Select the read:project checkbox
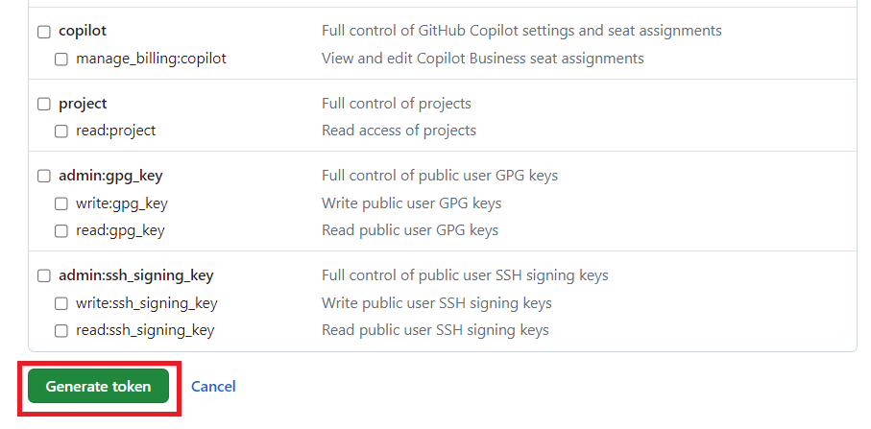871x429 pixels. click(61, 131)
